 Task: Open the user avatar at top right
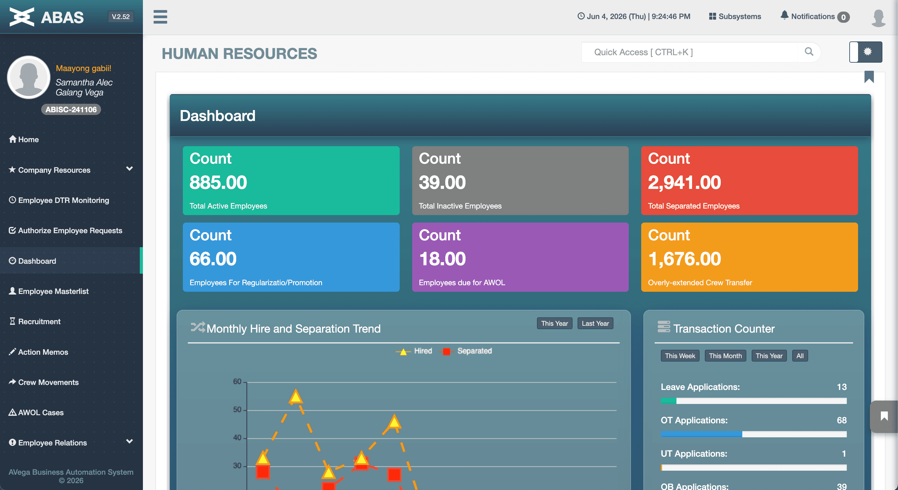(x=878, y=17)
